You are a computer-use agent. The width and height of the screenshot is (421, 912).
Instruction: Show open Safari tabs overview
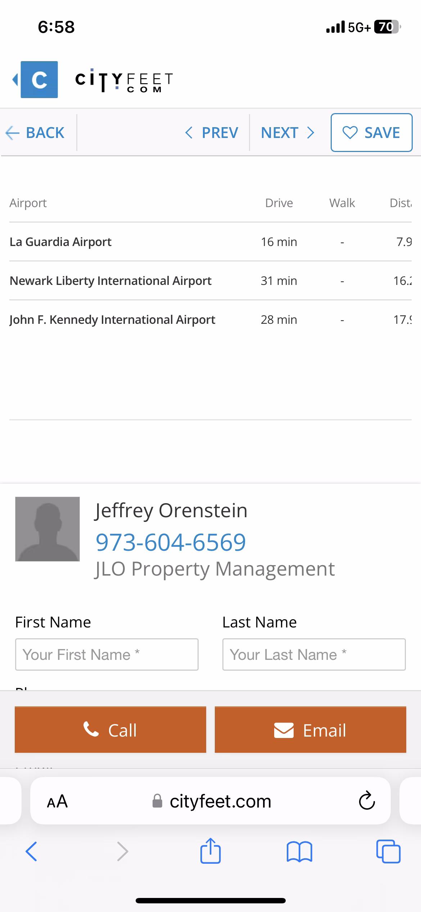click(x=388, y=851)
